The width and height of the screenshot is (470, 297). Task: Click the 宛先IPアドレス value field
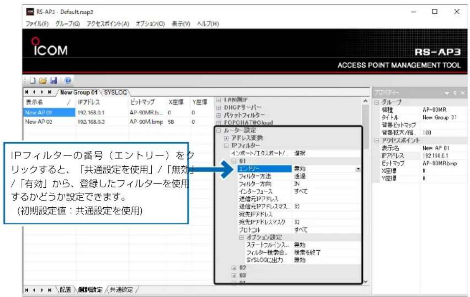pyautogui.click(x=327, y=215)
